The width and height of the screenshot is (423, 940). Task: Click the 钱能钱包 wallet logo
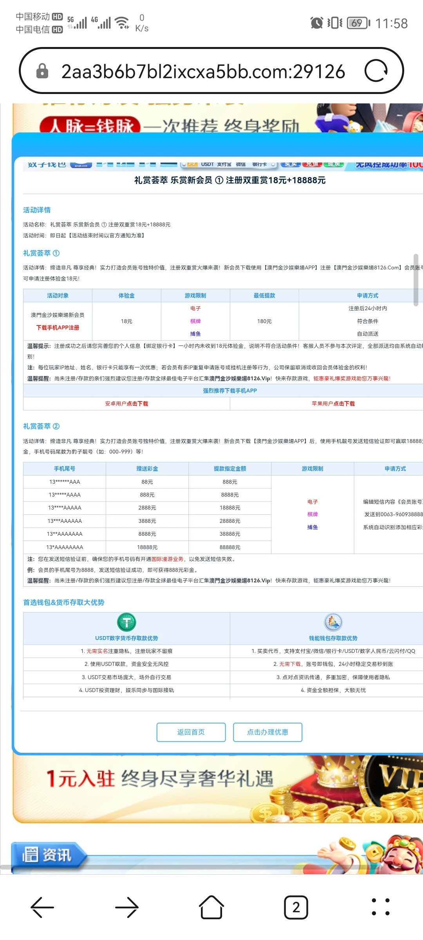coord(333,622)
